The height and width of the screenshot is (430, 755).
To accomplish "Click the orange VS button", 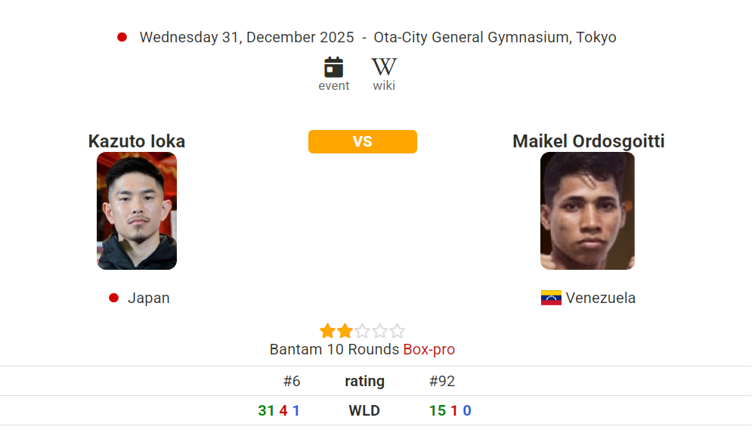I will [x=362, y=141].
